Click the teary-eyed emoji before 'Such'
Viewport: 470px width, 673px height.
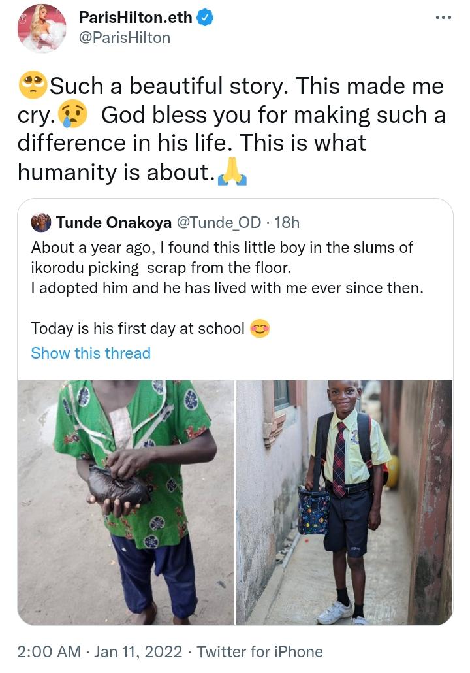31,86
